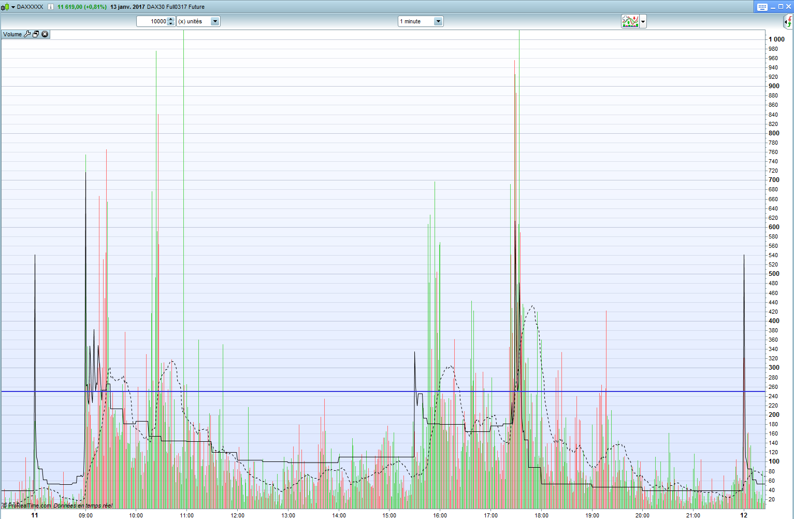Click the blue horizontal threshold line
Viewport: 794px width, 519px height.
tap(311, 391)
